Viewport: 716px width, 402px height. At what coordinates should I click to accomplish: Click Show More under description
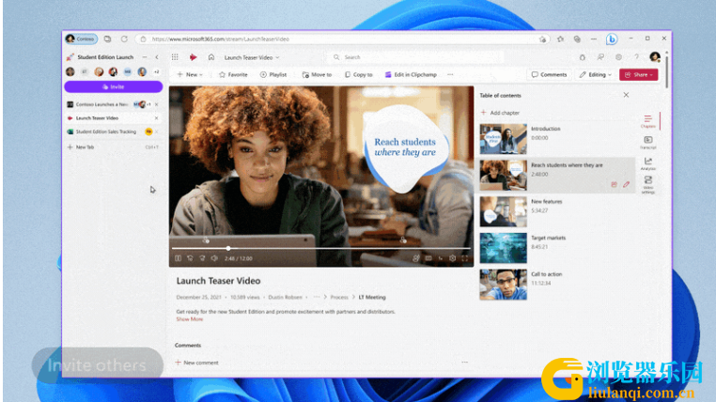pyautogui.click(x=190, y=319)
